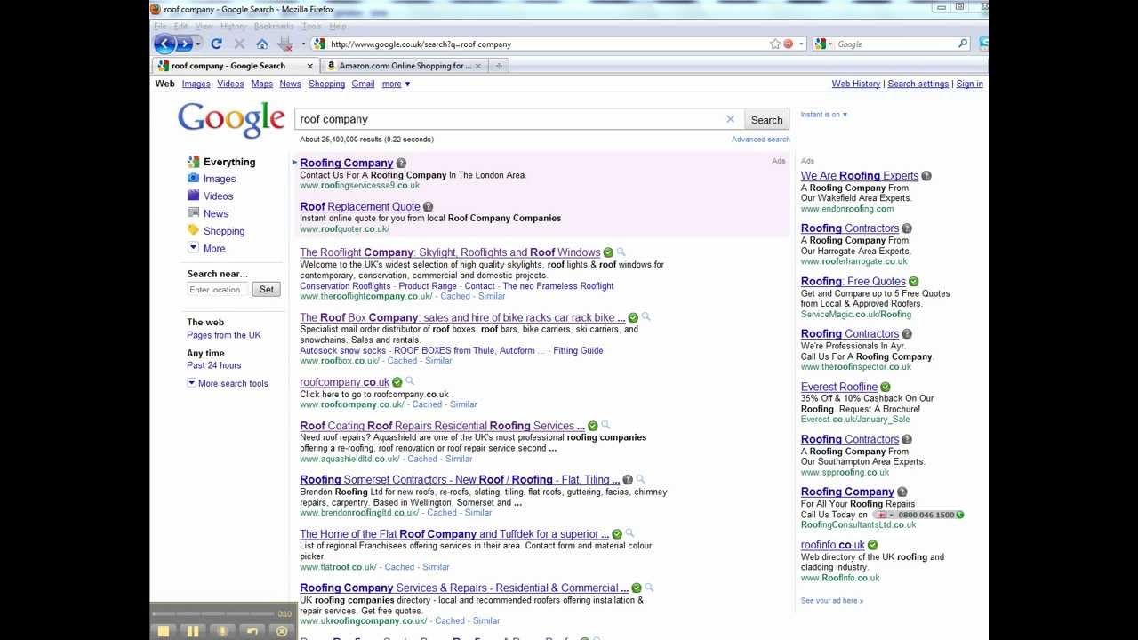This screenshot has height=640, width=1138.
Task: Click the Enter location field
Action: click(218, 290)
